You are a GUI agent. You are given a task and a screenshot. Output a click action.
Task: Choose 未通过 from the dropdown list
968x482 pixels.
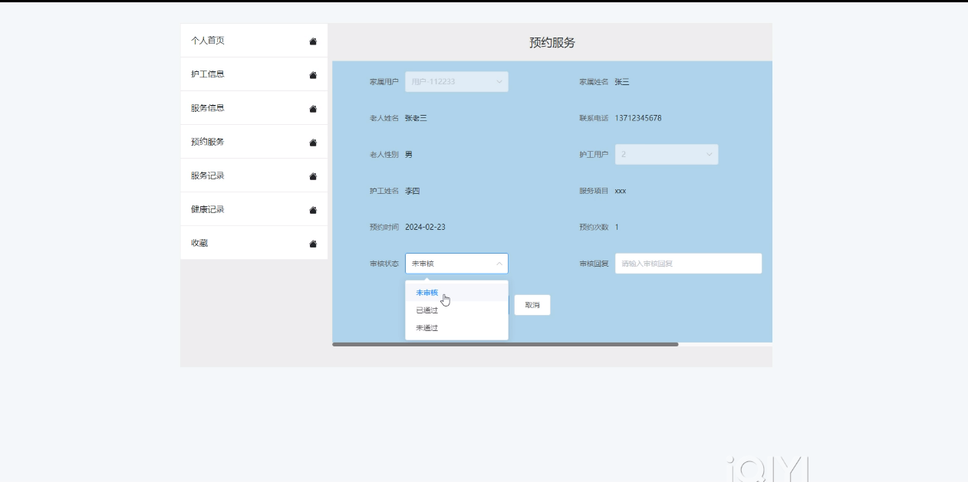[456, 328]
